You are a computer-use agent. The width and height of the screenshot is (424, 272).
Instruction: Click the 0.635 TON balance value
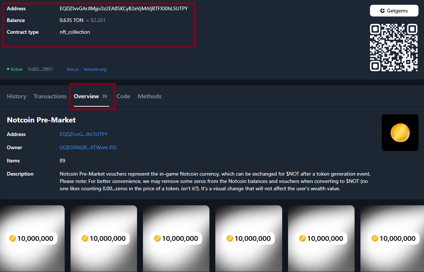[71, 20]
